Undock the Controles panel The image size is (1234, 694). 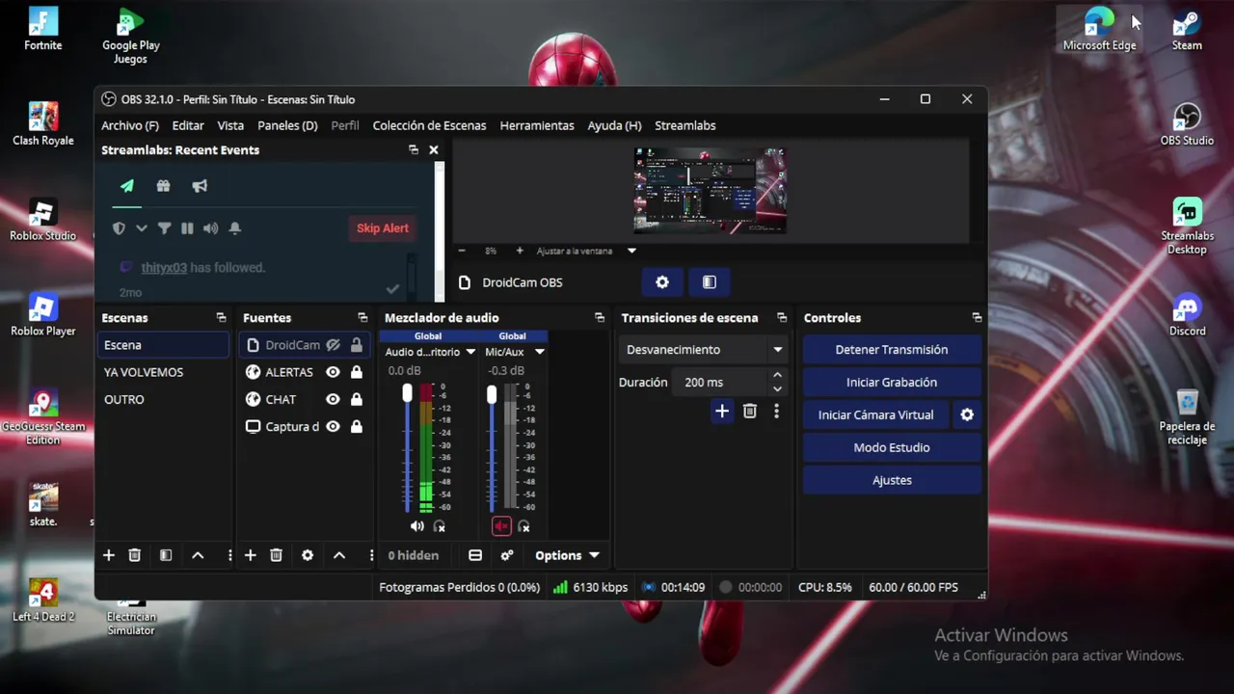click(977, 318)
